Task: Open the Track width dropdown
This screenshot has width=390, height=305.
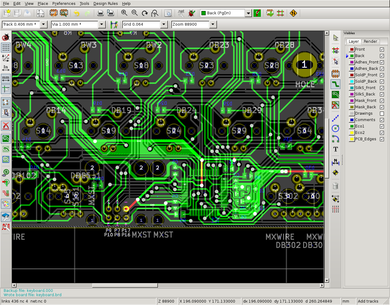Action: click(x=44, y=24)
